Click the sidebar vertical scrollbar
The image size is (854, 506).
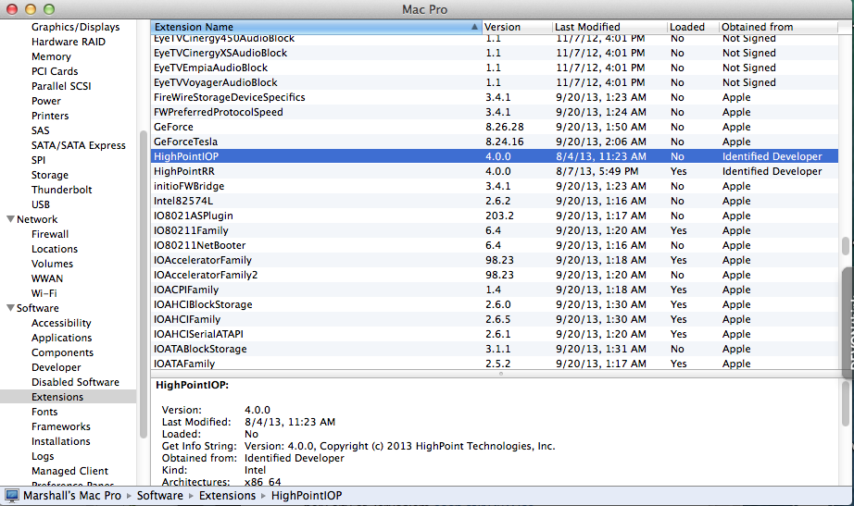tap(144, 284)
